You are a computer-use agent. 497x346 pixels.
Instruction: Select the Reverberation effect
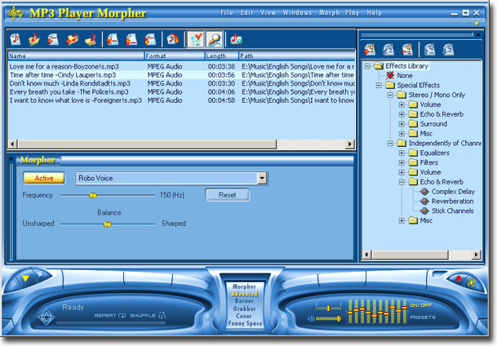coord(452,202)
